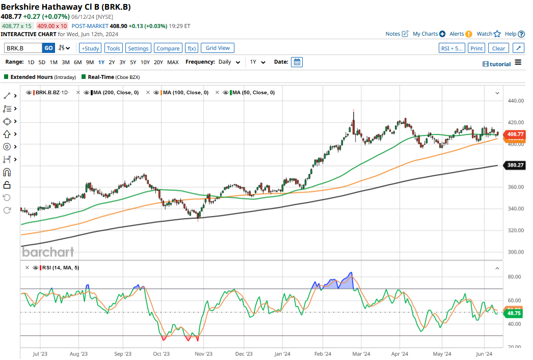The height and width of the screenshot is (360, 533).
Task: Toggle visibility of the RSI indicator
Action: [x=35, y=268]
